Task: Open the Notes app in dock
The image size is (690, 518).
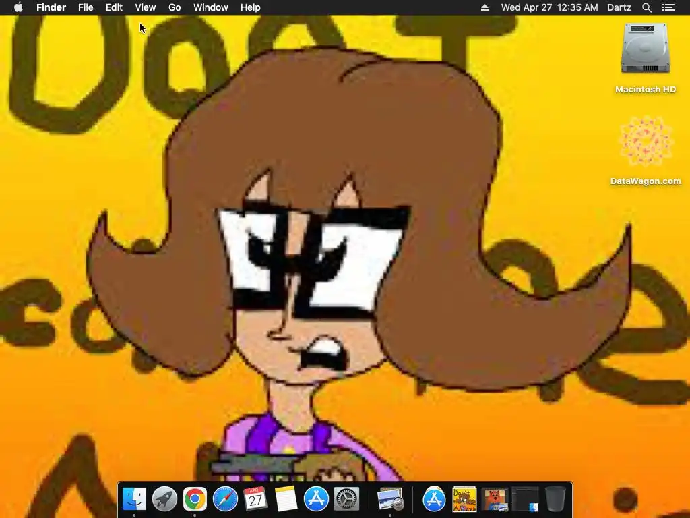Action: tap(286, 499)
